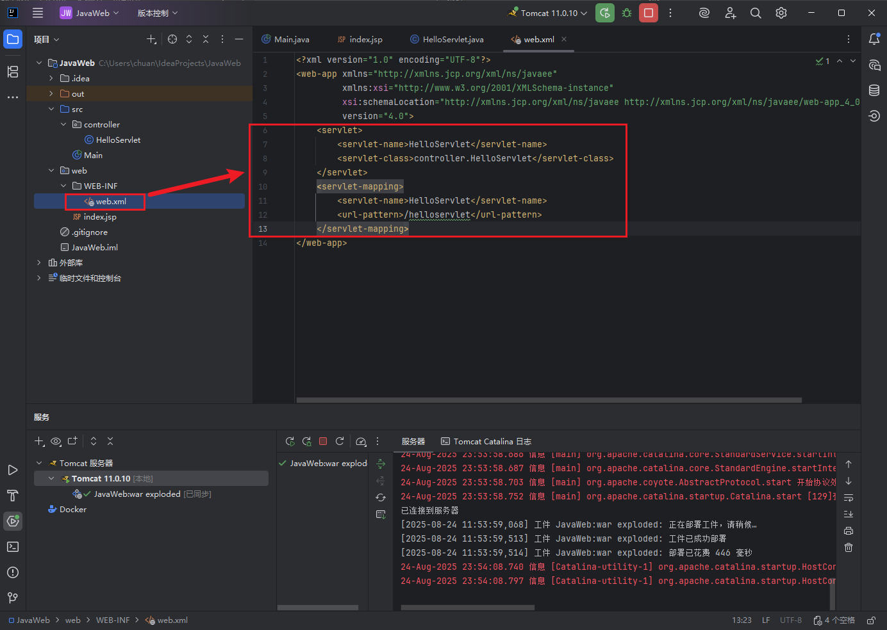
Task: Open Code With Me user icon
Action: tap(730, 13)
